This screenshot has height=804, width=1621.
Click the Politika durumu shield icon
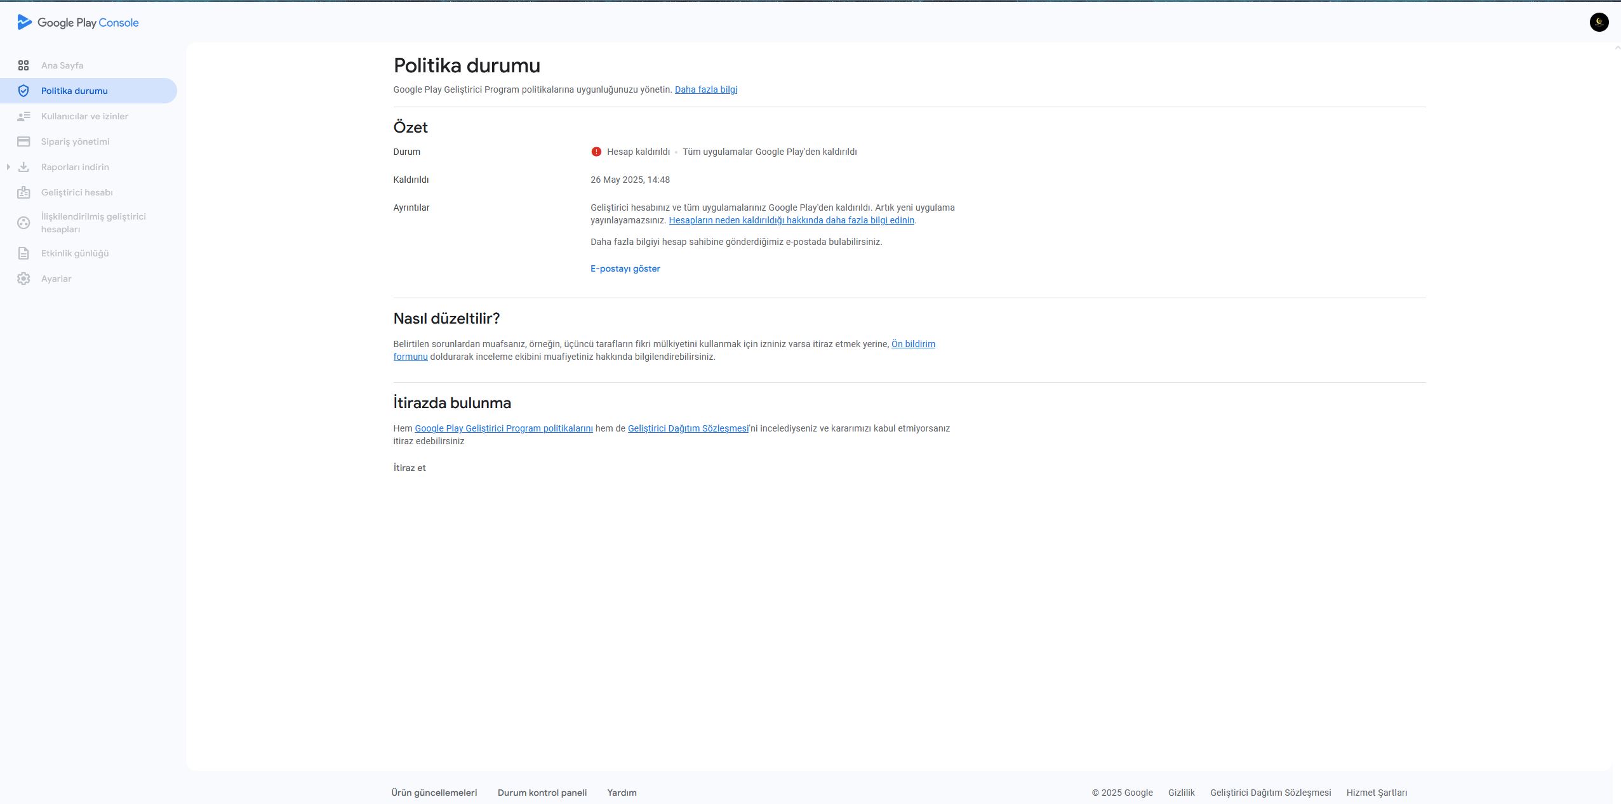23,91
